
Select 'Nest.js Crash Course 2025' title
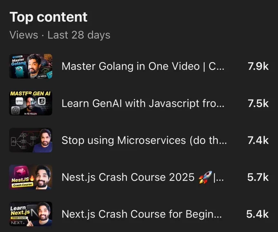click(143, 177)
